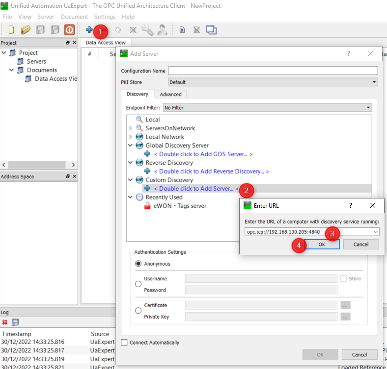Open the Settings menu
This screenshot has height=369, width=387.
click(x=105, y=17)
